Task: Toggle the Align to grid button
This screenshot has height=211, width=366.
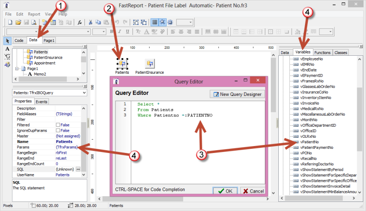Action: pyautogui.click(x=162, y=23)
